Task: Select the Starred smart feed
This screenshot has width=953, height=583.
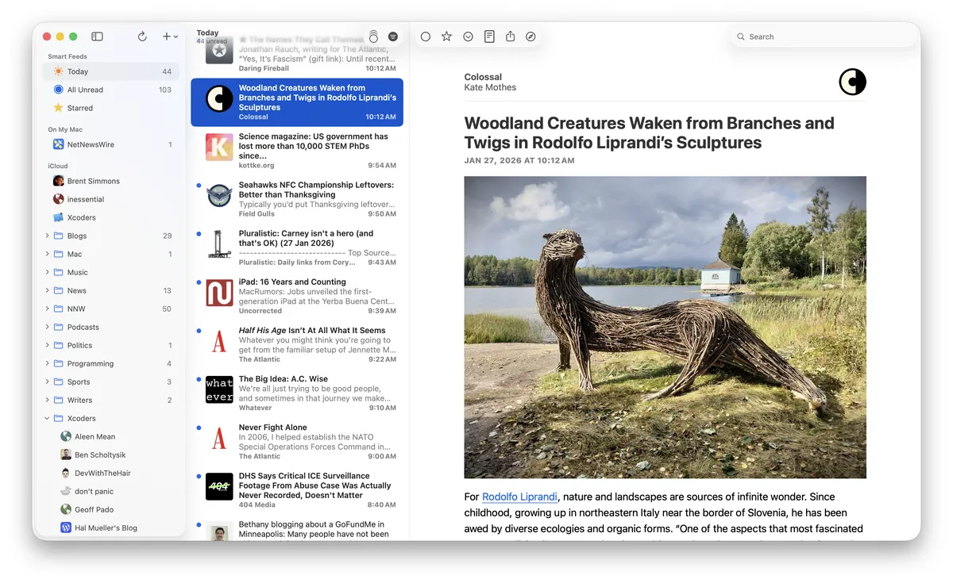Action: coord(111,108)
